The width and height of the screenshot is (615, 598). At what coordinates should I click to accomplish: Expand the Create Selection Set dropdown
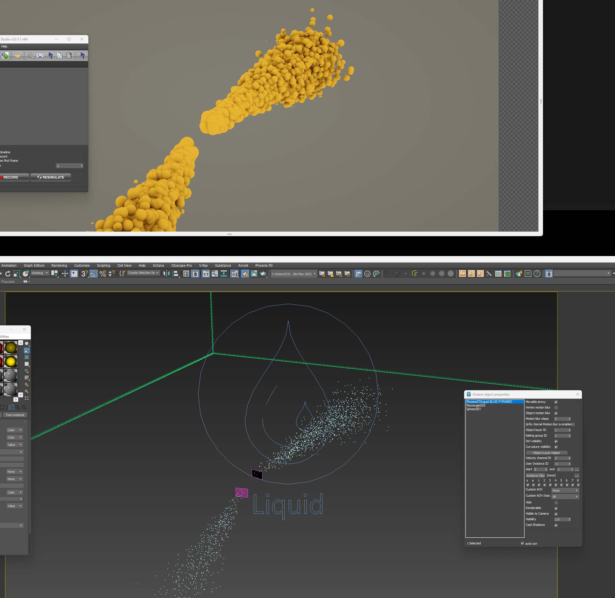tap(143, 273)
